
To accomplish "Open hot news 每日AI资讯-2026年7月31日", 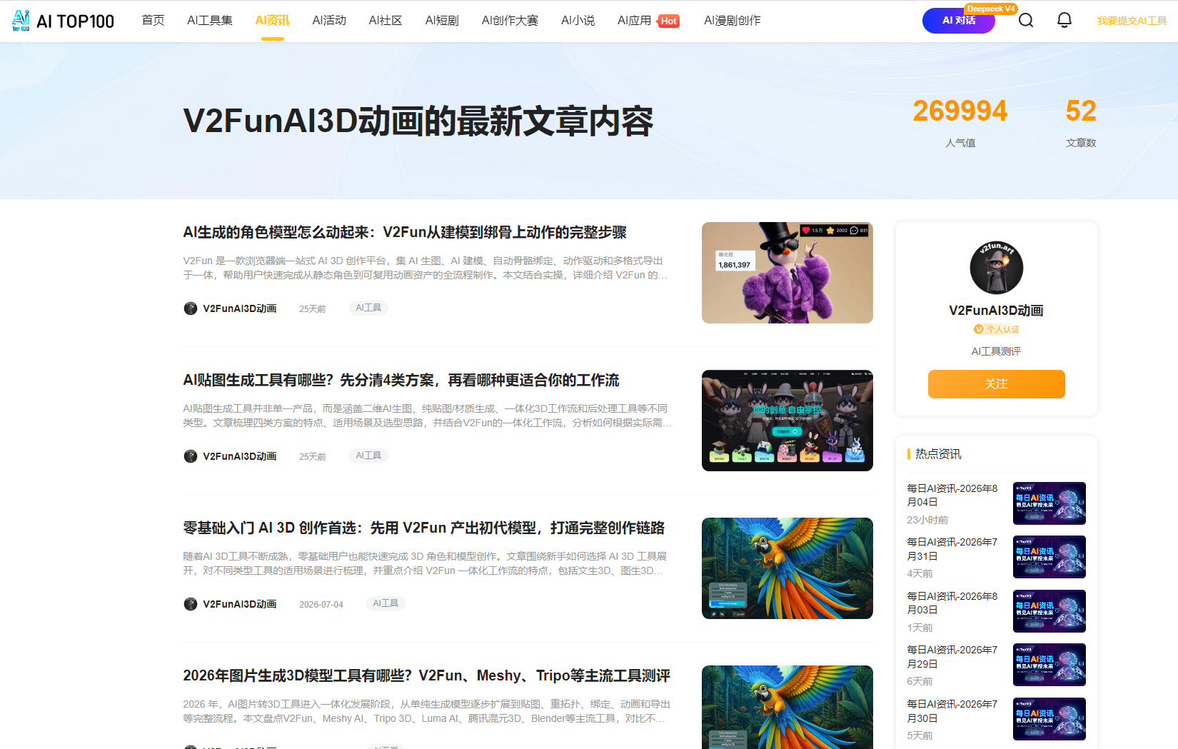I will pyautogui.click(x=952, y=549).
